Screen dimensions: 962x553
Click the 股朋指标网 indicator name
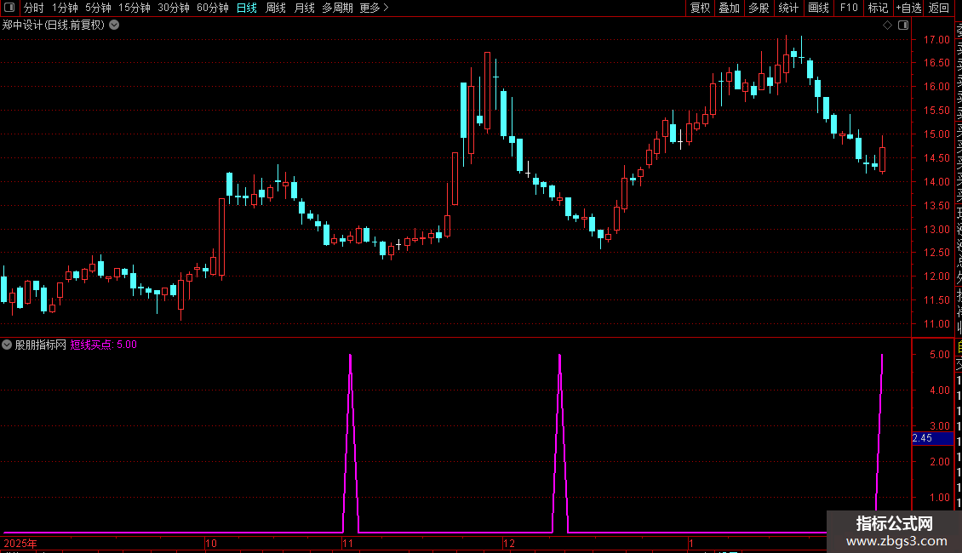pyautogui.click(x=41, y=345)
